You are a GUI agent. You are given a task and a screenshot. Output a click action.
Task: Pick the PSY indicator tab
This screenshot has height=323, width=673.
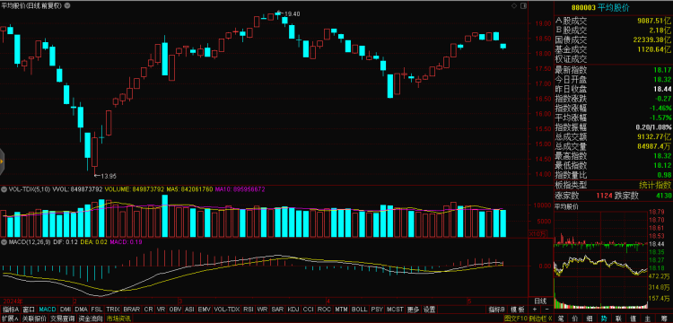[x=377, y=309]
